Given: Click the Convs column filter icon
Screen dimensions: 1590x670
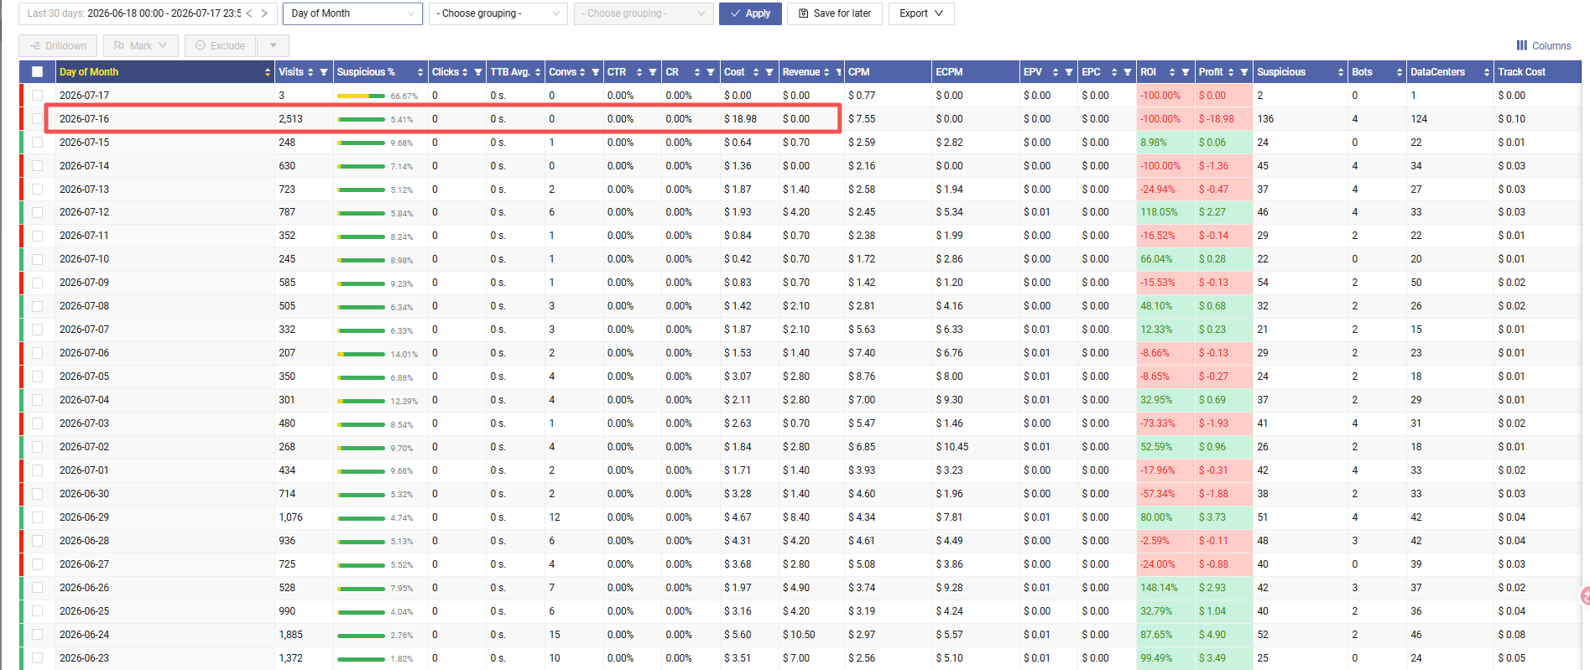Looking at the screenshot, I should (x=596, y=72).
